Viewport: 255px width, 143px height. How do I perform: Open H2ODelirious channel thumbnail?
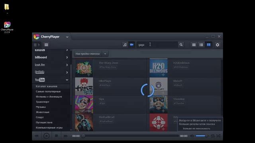[159, 68]
